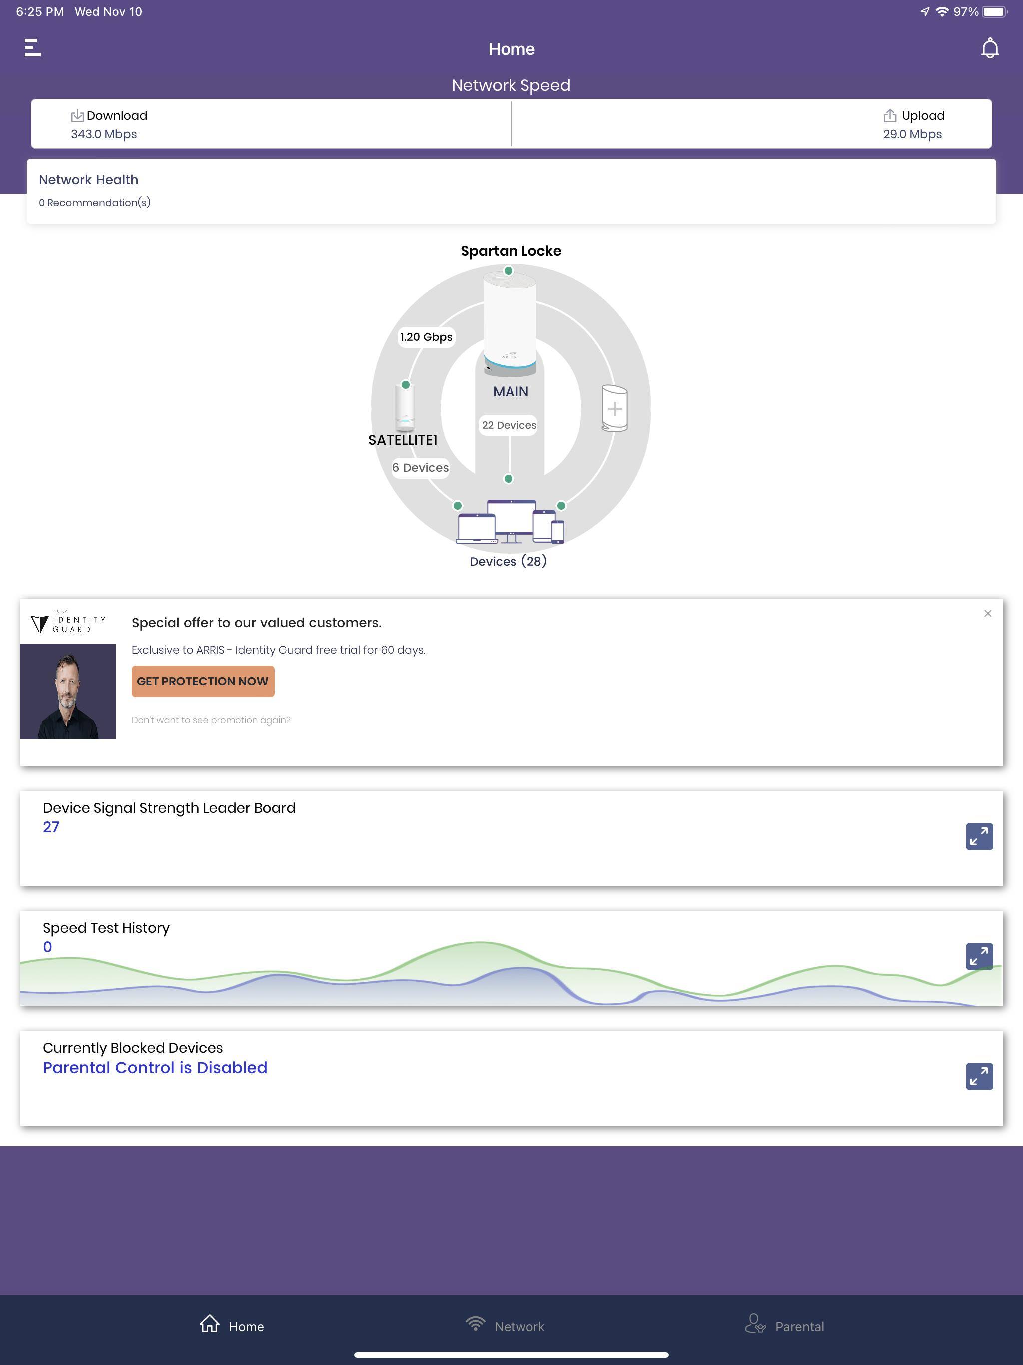The image size is (1023, 1365).
Task: Switch to the Network tab
Action: pos(506,1326)
